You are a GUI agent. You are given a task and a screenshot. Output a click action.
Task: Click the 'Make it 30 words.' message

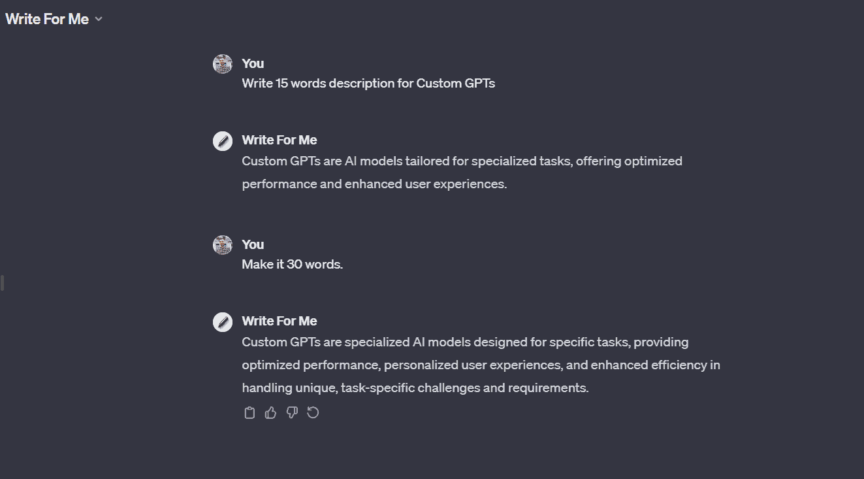pyautogui.click(x=292, y=264)
